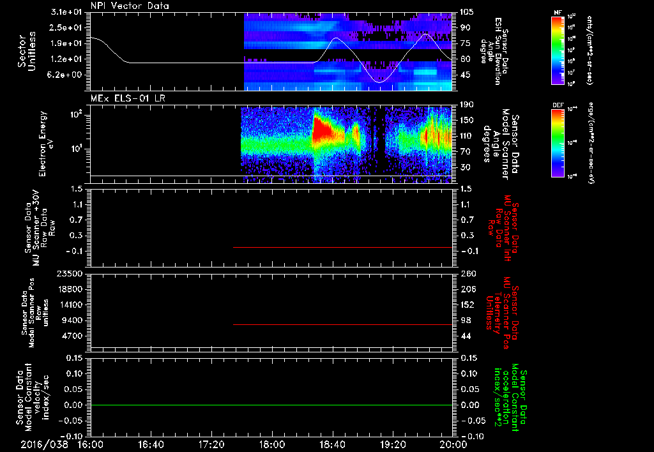
Task: Click the red line in MU Scanner +30V panel
Action: click(342, 247)
